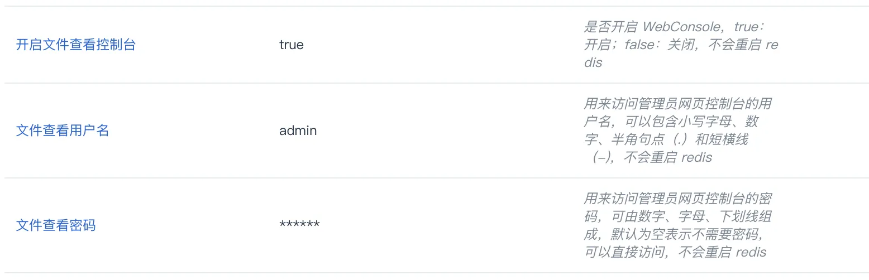The width and height of the screenshot is (869, 280).
Task: Click "true：开启" text in first description
Action: coord(674,36)
